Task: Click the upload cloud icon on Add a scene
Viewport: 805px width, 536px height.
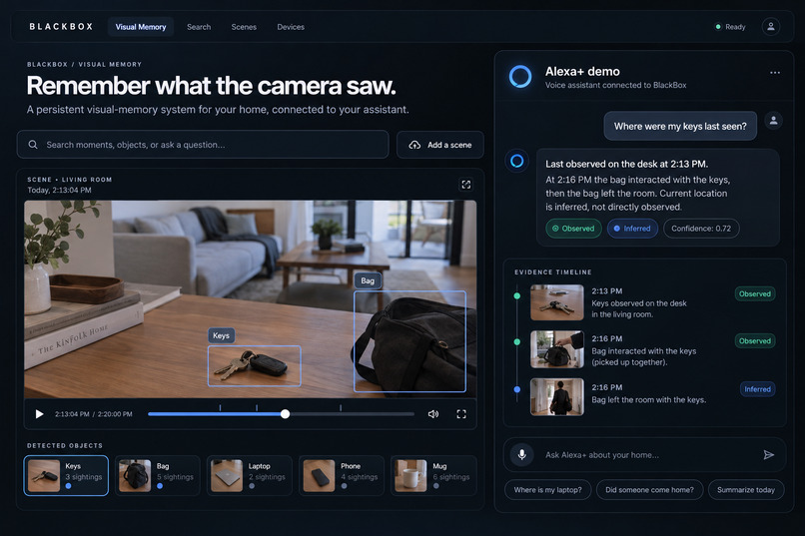Action: click(414, 145)
